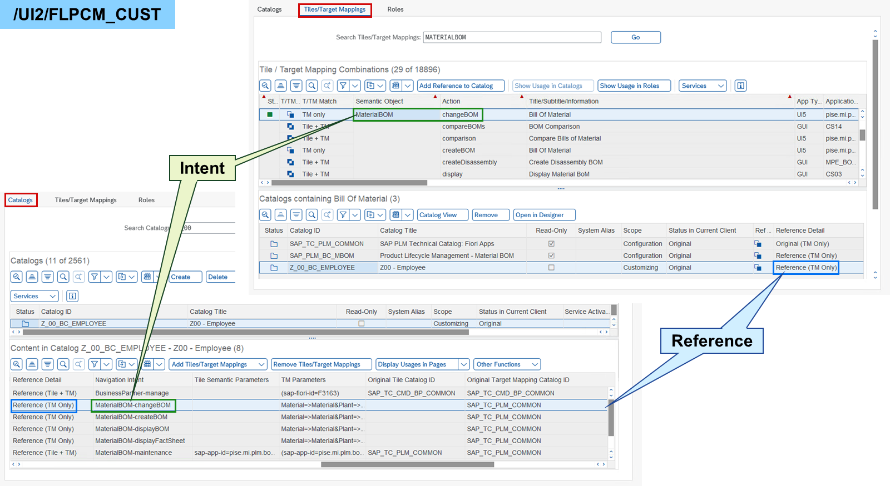Click Find icon in Catalogs containing Bill Of Material toolbar
The width and height of the screenshot is (890, 486).
312,214
